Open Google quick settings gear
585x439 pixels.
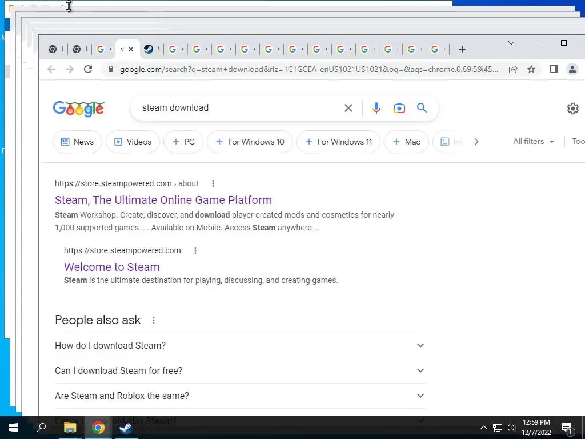point(572,109)
